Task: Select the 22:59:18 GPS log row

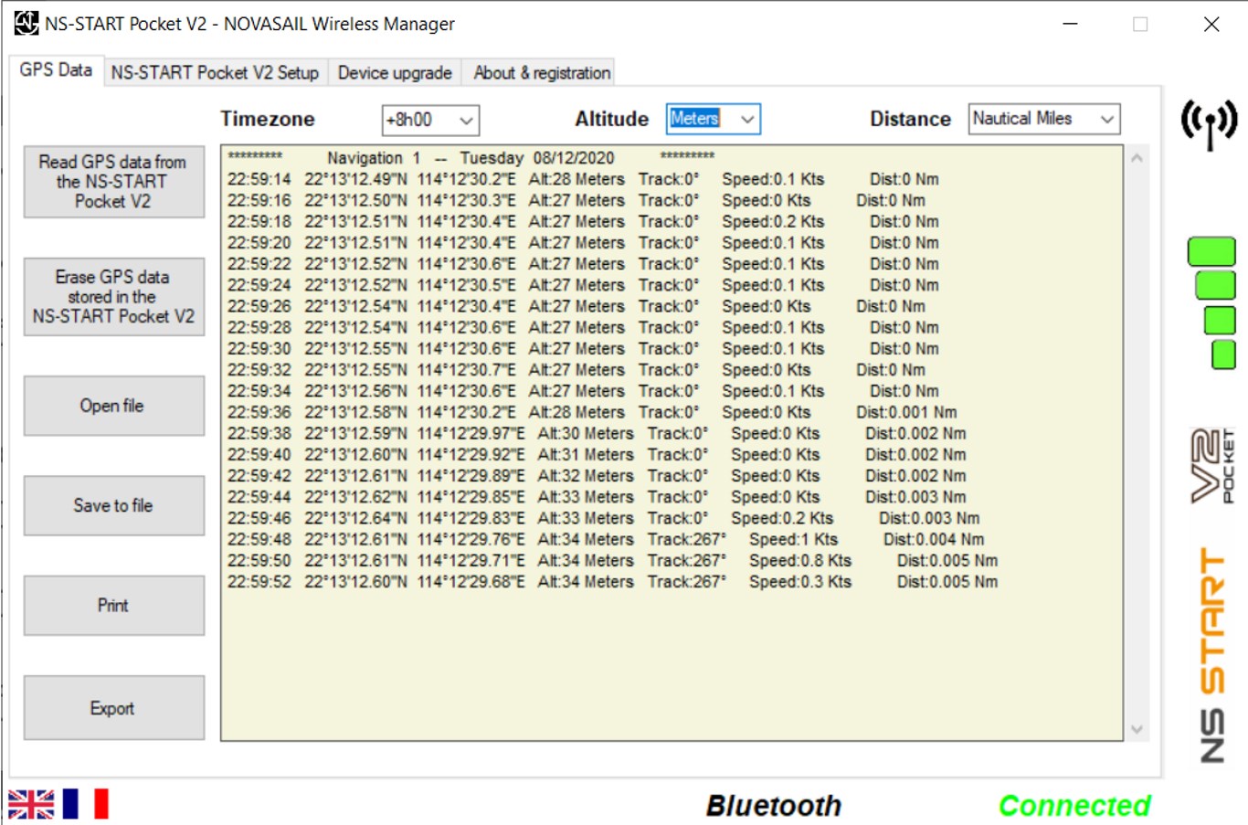Action: click(x=583, y=221)
